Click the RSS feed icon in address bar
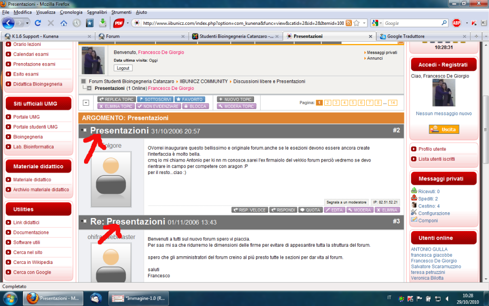The width and height of the screenshot is (489, 306). (x=349, y=23)
